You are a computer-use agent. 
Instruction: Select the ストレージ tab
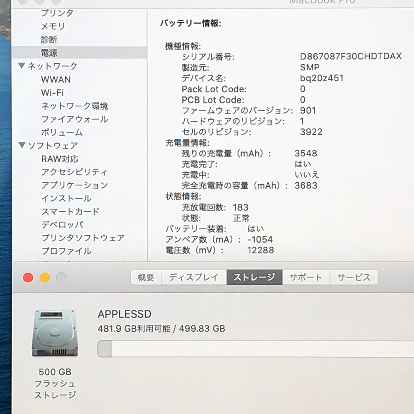(254, 277)
